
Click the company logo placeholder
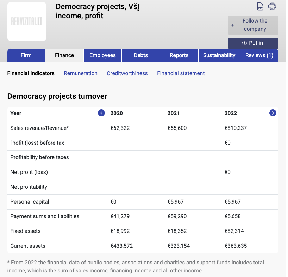tap(27, 22)
